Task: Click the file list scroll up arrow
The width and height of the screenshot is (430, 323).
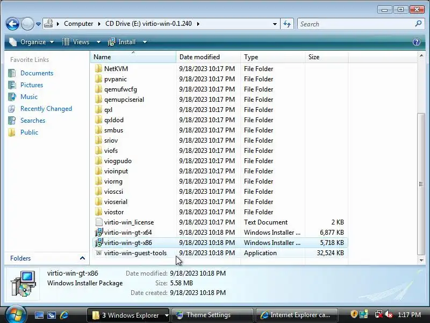Action: [421, 56]
